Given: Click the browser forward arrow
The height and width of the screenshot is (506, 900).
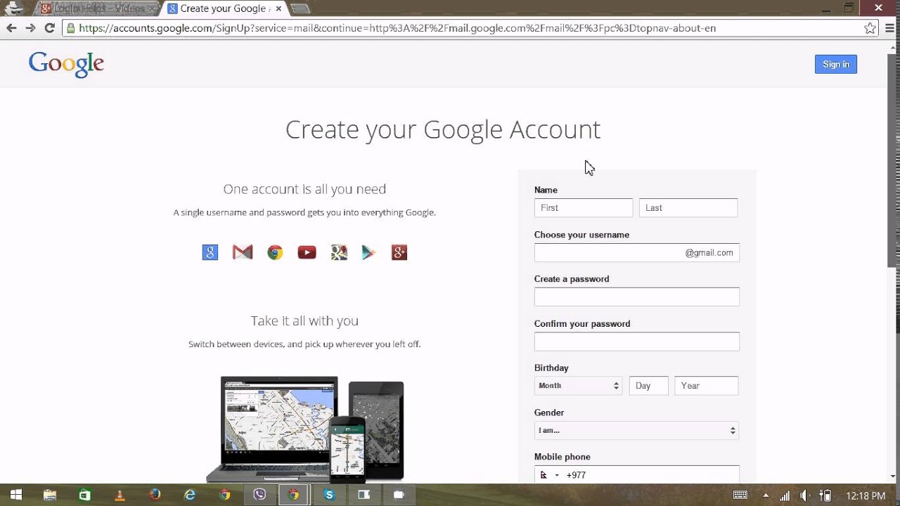Looking at the screenshot, I should tap(30, 28).
